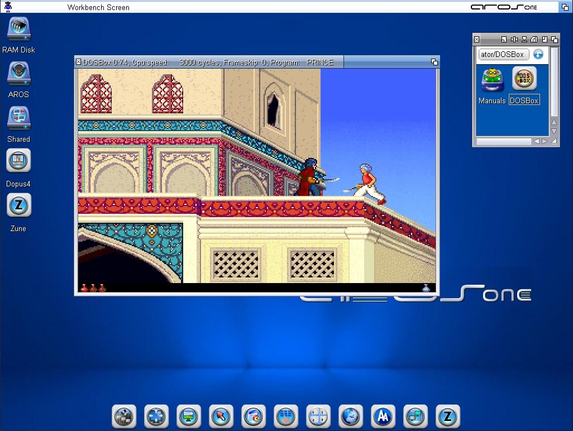Open the Zune preferences desktop icon
573x431 pixels.
18,205
